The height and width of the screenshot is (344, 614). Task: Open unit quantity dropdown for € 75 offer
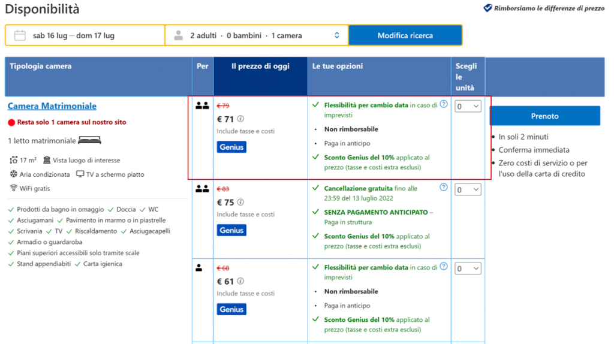(468, 189)
